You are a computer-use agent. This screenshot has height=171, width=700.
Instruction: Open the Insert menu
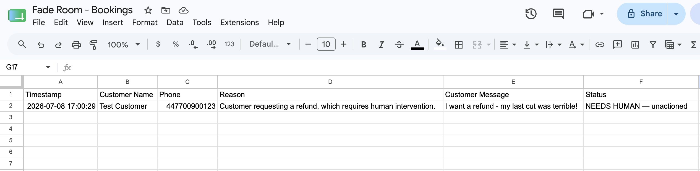point(113,22)
